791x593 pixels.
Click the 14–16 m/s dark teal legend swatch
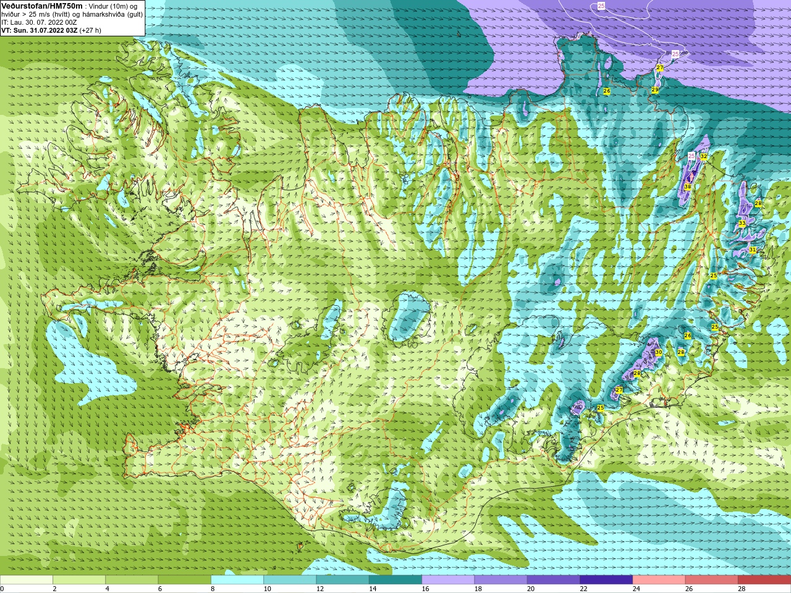pos(395,580)
